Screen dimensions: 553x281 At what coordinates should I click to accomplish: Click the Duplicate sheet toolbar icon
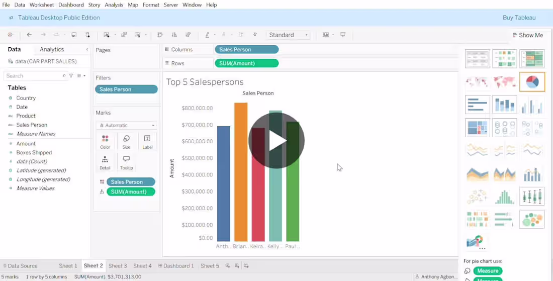click(x=124, y=35)
